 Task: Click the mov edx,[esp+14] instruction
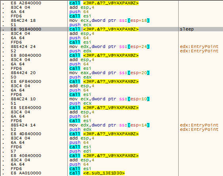click(109, 125)
